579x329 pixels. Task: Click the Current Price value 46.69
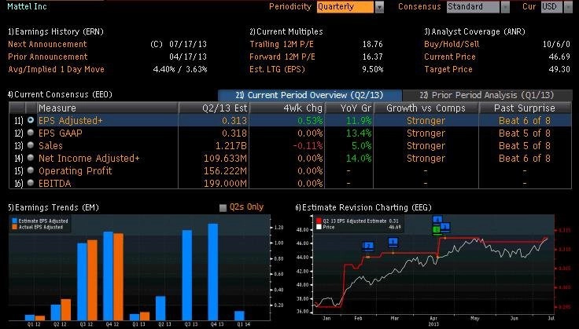tap(559, 57)
